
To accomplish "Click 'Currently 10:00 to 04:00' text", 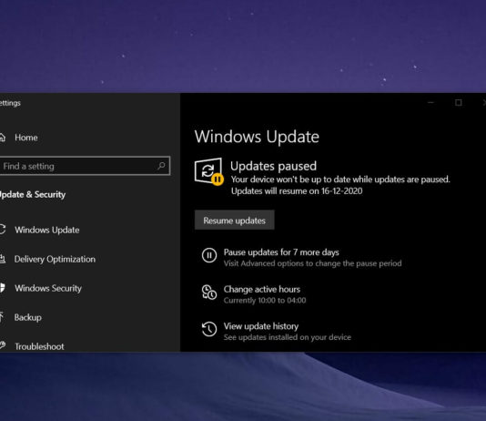I will coord(265,301).
